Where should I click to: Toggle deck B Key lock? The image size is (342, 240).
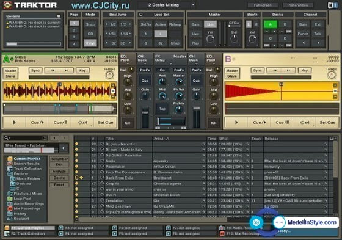click(304, 70)
